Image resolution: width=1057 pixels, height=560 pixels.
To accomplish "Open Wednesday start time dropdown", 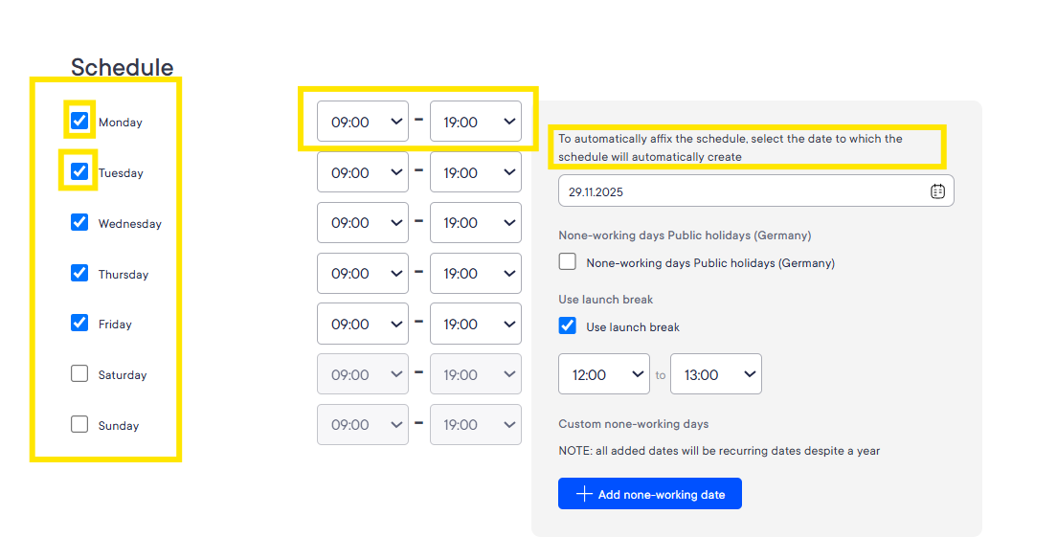I will click(363, 222).
